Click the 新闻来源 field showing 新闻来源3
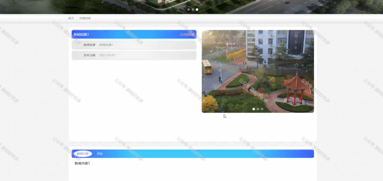The width and height of the screenshot is (383, 181). 134,45
